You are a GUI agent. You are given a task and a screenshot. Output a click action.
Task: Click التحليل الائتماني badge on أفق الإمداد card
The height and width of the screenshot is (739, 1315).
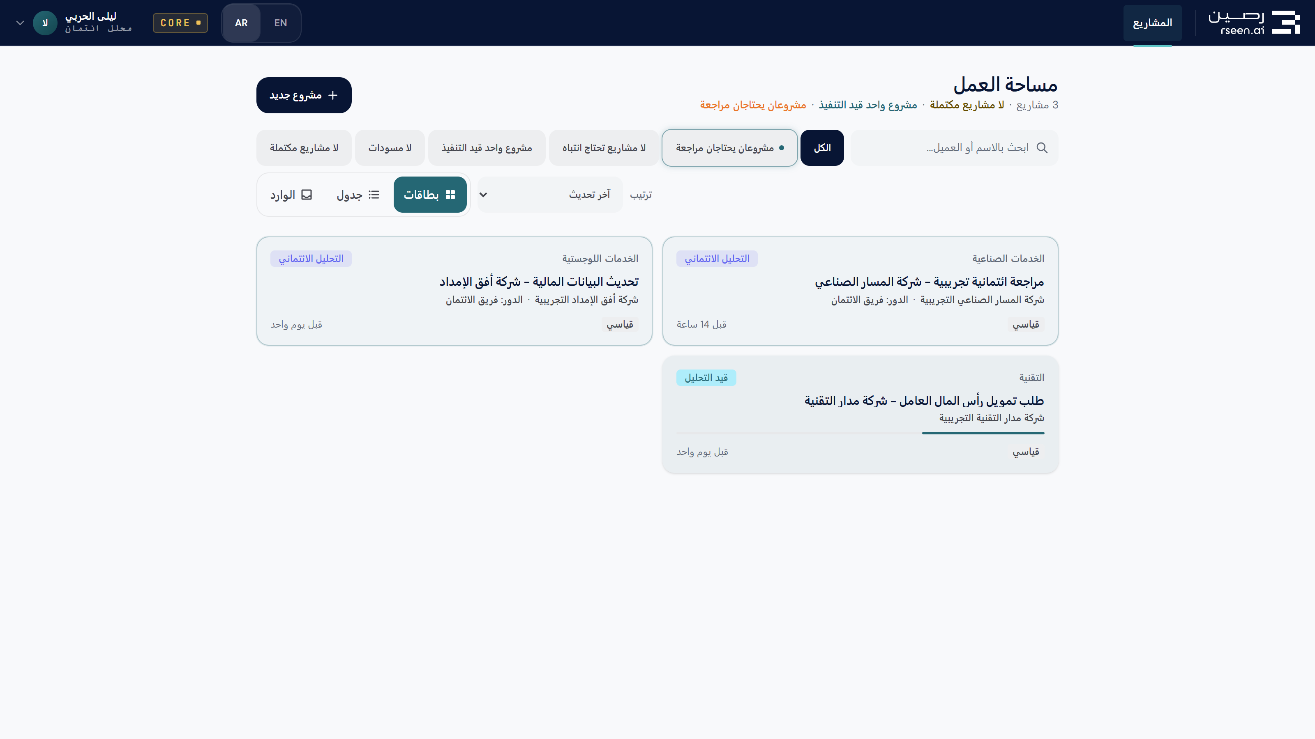click(311, 259)
